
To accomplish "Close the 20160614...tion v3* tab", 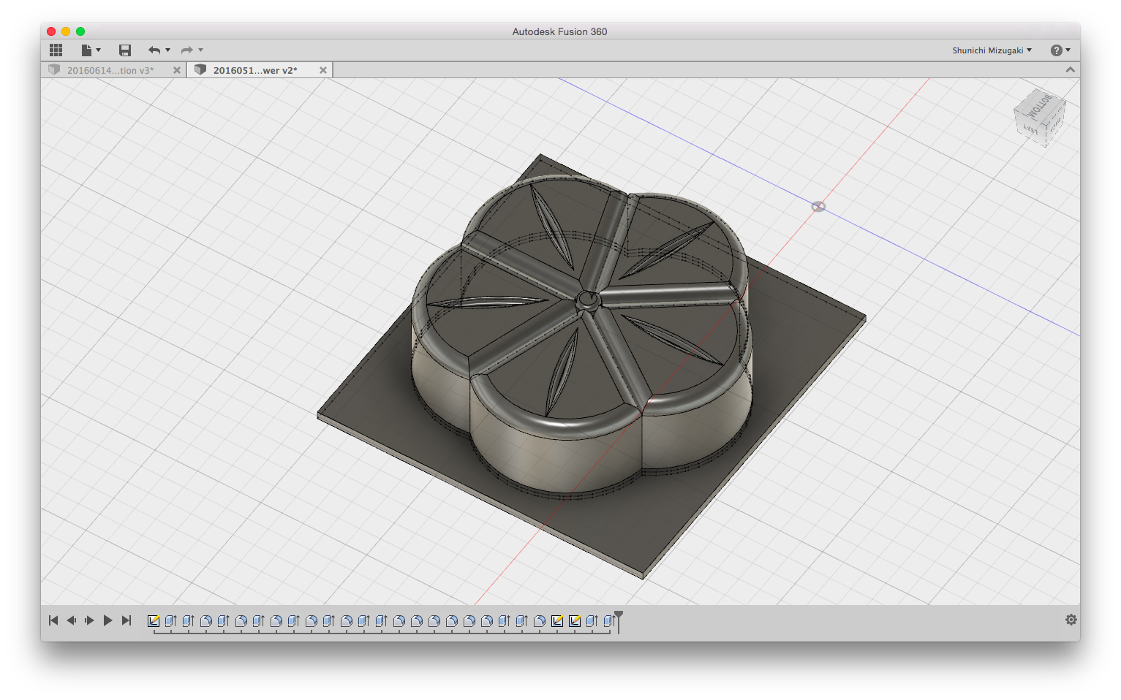I will [177, 70].
